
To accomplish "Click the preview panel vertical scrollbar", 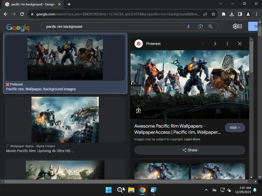I will point(251,57).
